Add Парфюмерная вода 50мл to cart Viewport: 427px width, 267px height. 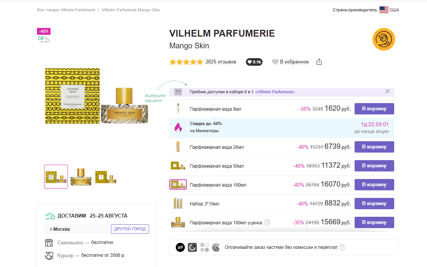(x=374, y=165)
